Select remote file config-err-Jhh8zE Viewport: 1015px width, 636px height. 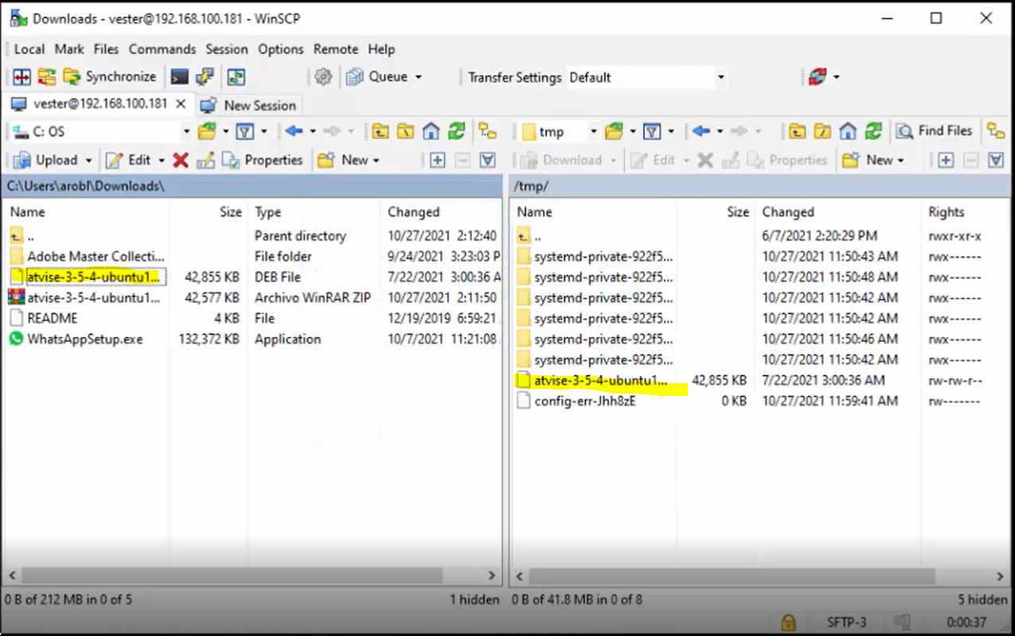click(x=585, y=401)
